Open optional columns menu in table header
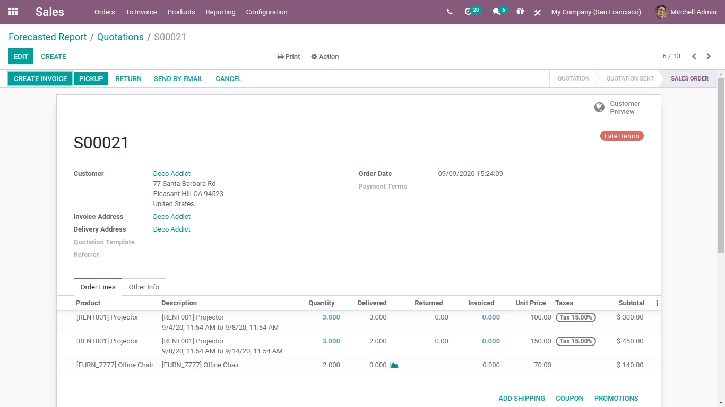This screenshot has height=407, width=725. pos(657,303)
